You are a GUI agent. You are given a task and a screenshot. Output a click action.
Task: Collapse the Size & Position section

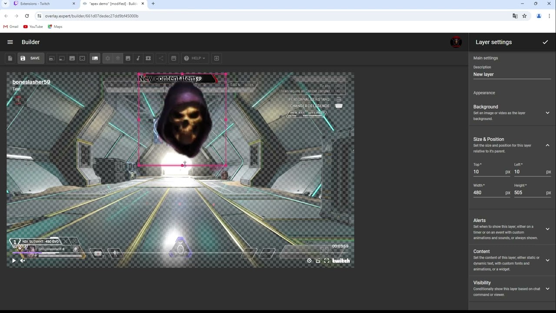[x=512, y=145]
